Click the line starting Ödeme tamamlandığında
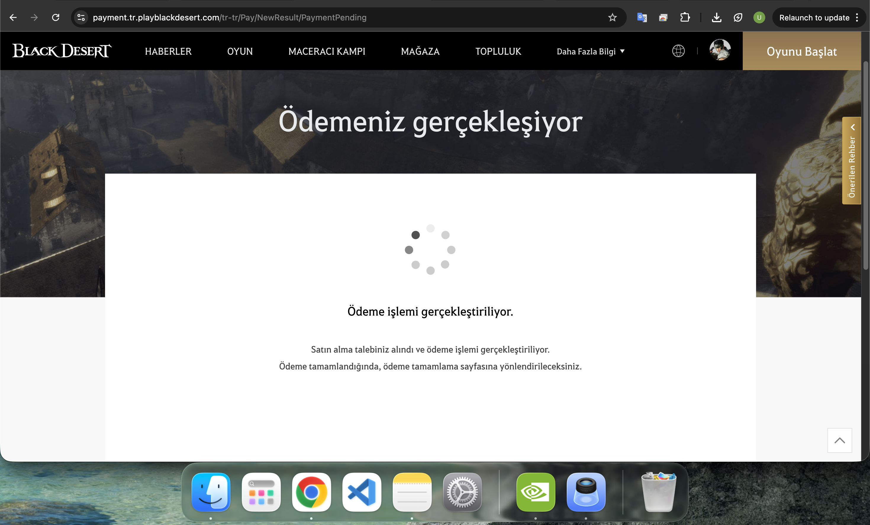870x525 pixels. coord(430,366)
